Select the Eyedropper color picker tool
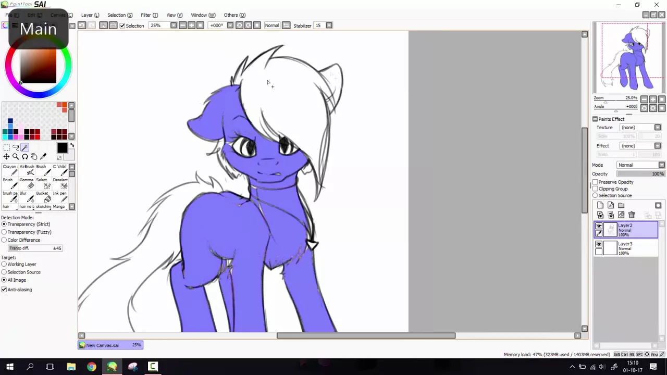 pos(43,157)
